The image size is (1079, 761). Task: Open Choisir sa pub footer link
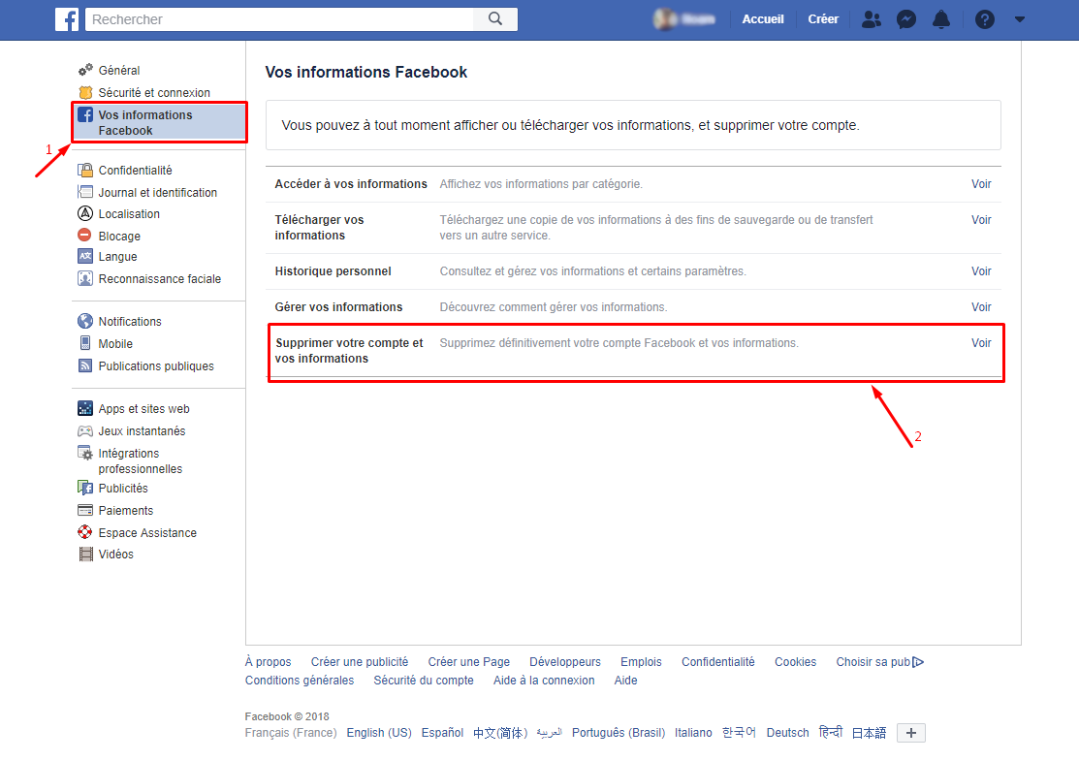pos(879,662)
